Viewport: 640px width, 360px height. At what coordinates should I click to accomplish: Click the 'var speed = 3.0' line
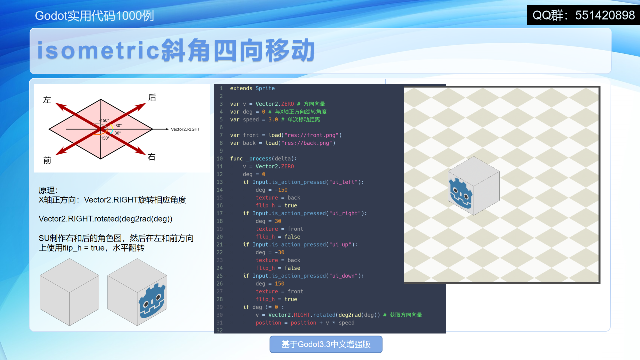pyautogui.click(x=275, y=119)
